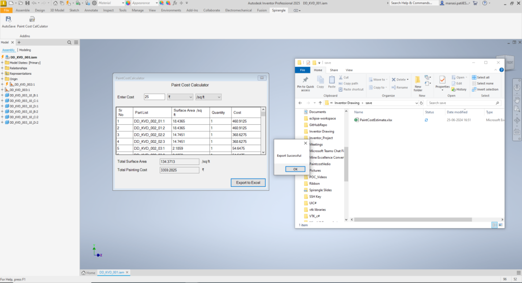The height and width of the screenshot is (283, 522).
Task: Click DD_KVD_002_01:1 in the part list
Action: coord(149,121)
